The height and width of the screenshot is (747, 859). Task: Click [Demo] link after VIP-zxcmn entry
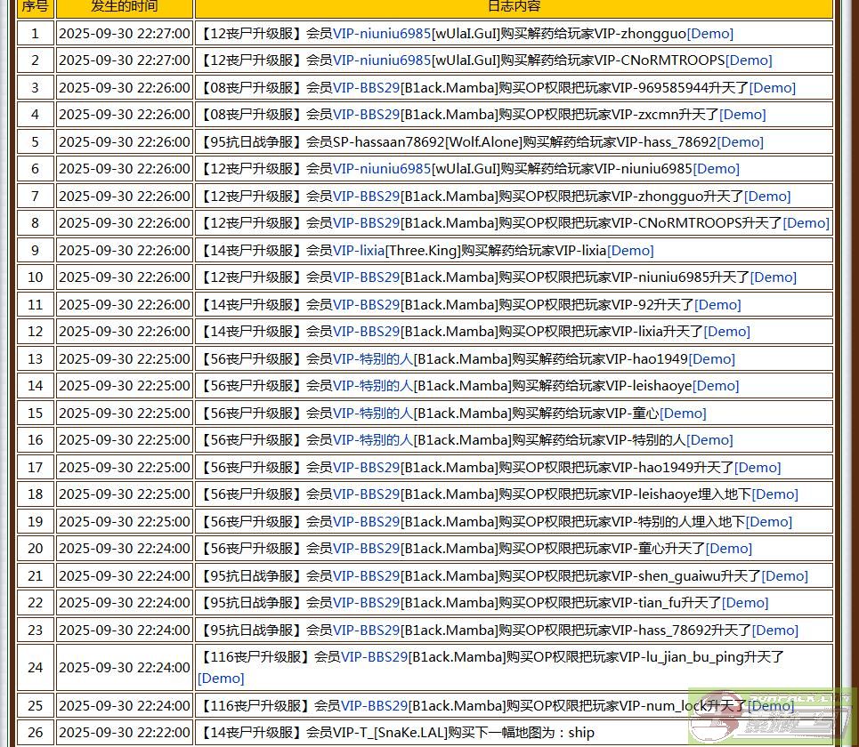742,115
